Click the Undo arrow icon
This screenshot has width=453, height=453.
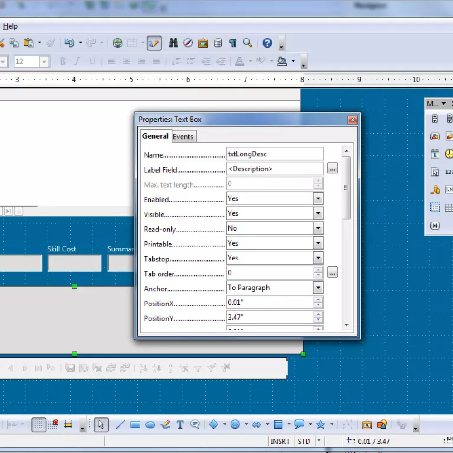click(x=69, y=43)
